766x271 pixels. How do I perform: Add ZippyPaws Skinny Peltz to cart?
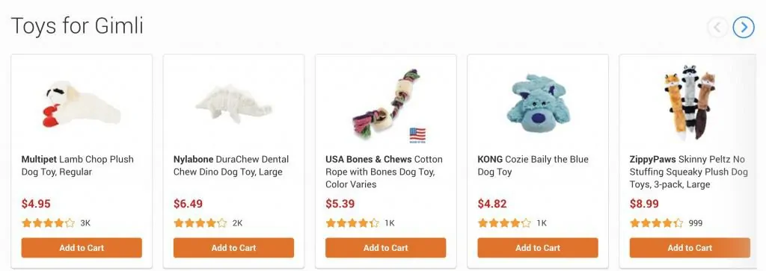click(690, 248)
